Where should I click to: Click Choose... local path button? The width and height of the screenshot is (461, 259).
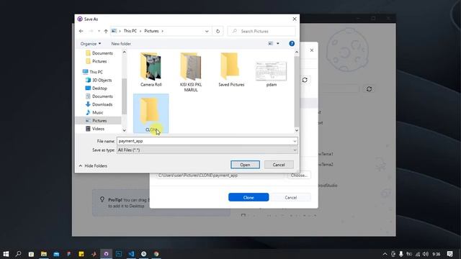pos(299,176)
